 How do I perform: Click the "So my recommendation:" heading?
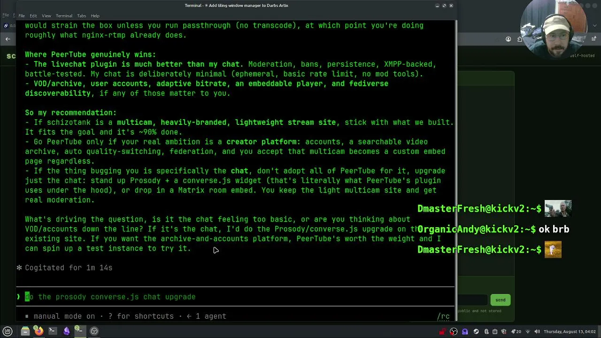point(70,113)
